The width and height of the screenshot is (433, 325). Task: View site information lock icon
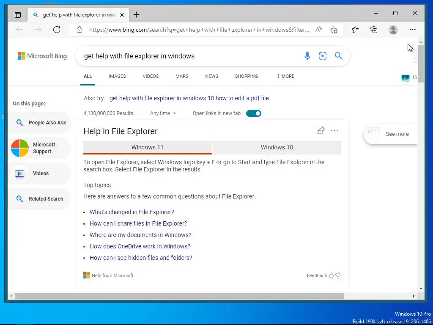tap(79, 30)
